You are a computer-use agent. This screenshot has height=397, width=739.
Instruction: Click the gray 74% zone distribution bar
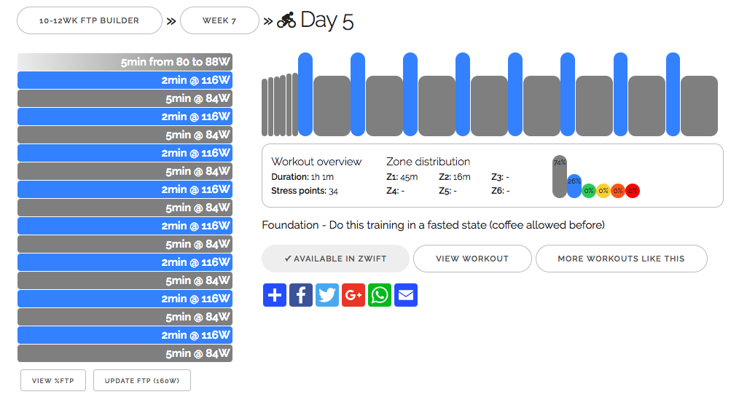coord(560,176)
